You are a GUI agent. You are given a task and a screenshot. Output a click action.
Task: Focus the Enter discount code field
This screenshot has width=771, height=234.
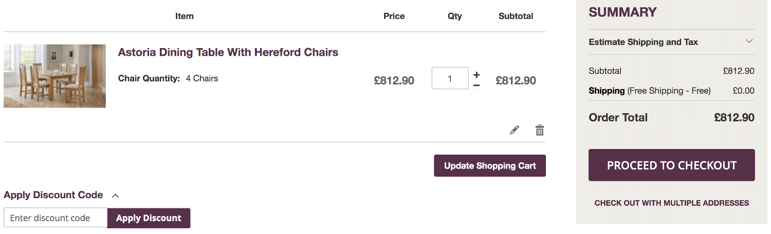click(56, 218)
